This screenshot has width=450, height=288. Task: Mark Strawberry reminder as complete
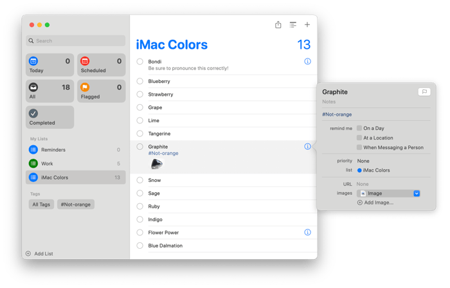coord(139,94)
